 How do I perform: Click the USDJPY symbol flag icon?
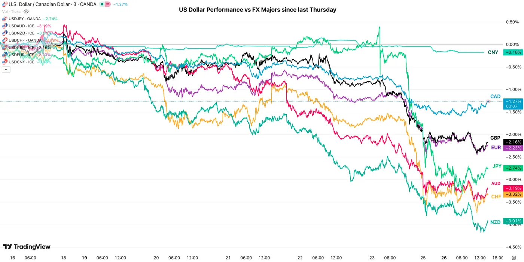point(4,19)
